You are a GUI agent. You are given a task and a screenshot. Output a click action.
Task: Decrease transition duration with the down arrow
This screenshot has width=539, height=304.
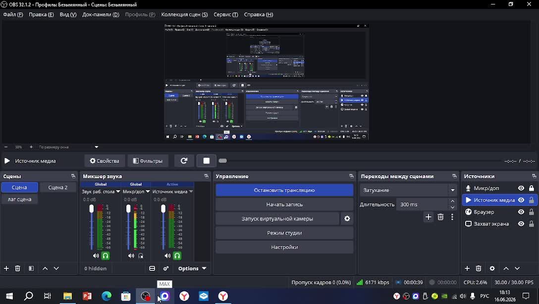point(452,207)
